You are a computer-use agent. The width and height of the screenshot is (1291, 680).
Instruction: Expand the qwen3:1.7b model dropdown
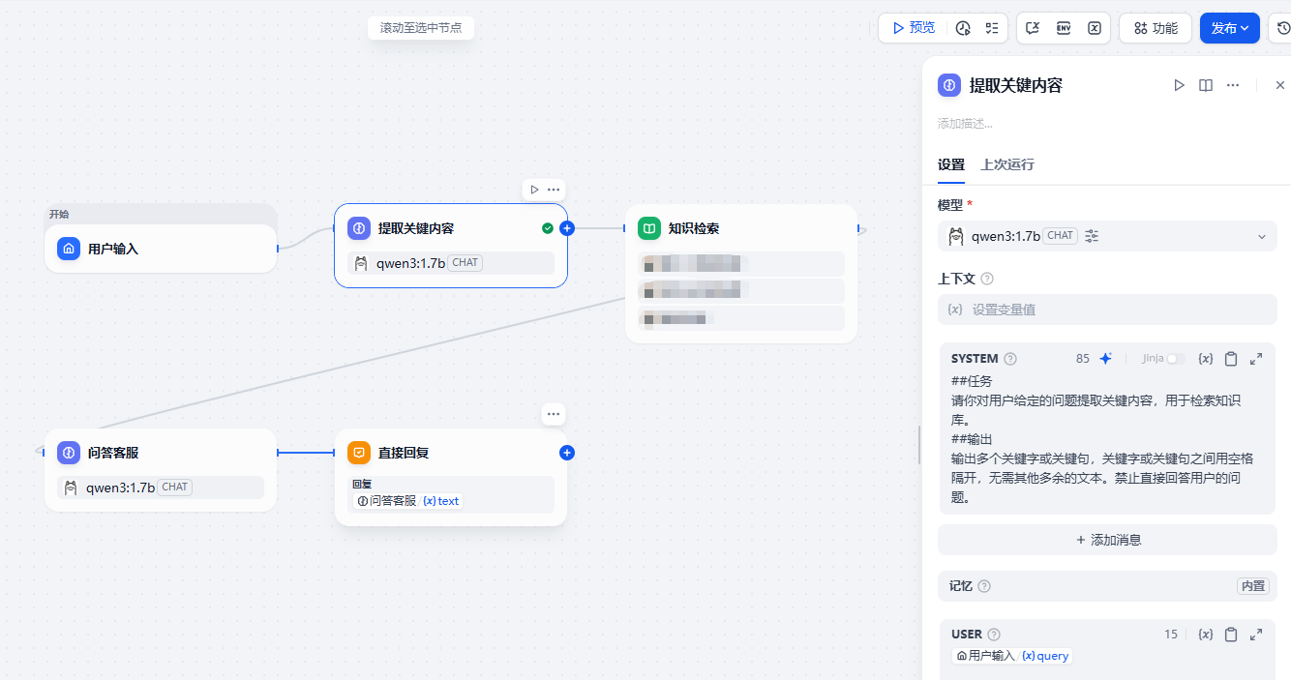(1107, 236)
